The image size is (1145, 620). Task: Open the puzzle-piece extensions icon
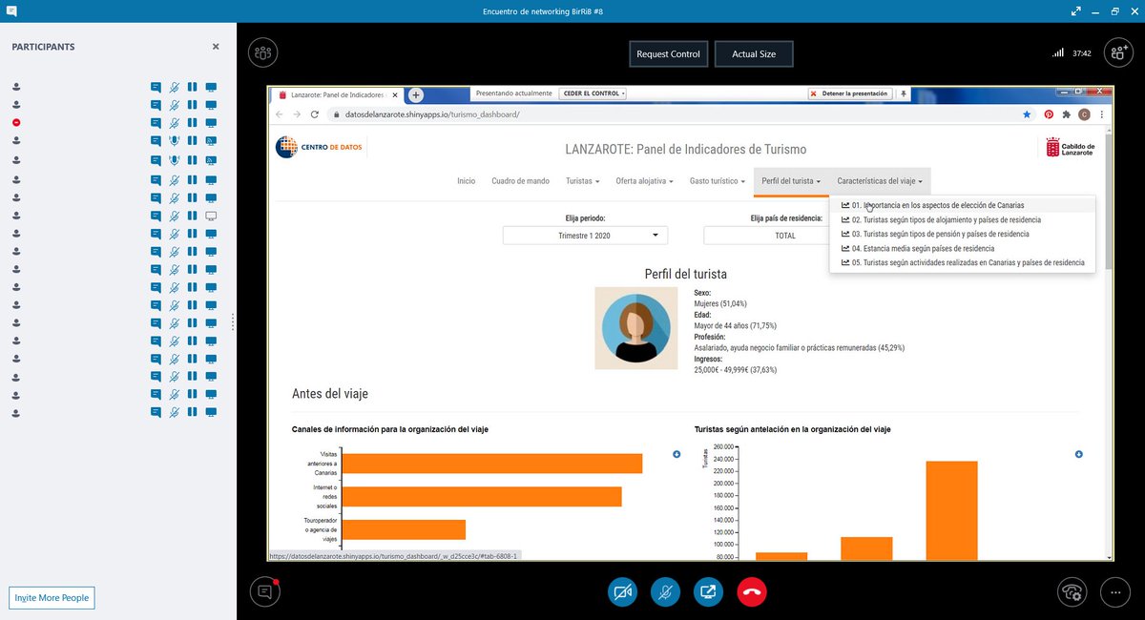[1066, 114]
